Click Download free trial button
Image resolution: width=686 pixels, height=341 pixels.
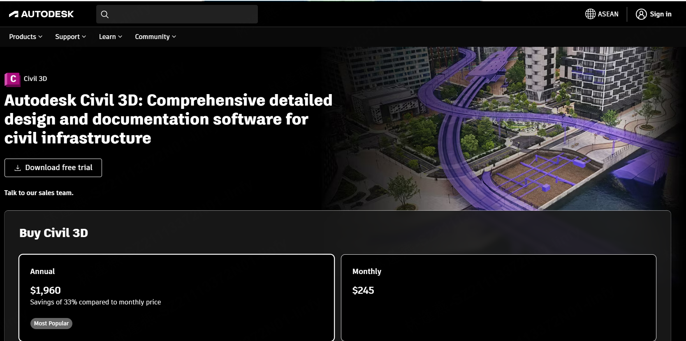53,168
